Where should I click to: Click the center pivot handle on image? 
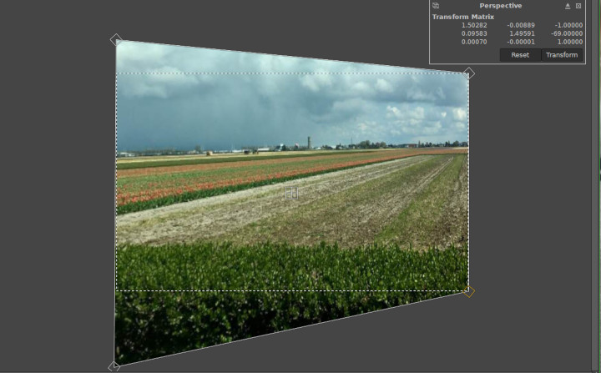(291, 193)
